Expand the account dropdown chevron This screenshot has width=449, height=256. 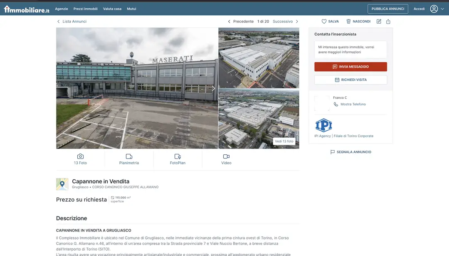coord(442,9)
